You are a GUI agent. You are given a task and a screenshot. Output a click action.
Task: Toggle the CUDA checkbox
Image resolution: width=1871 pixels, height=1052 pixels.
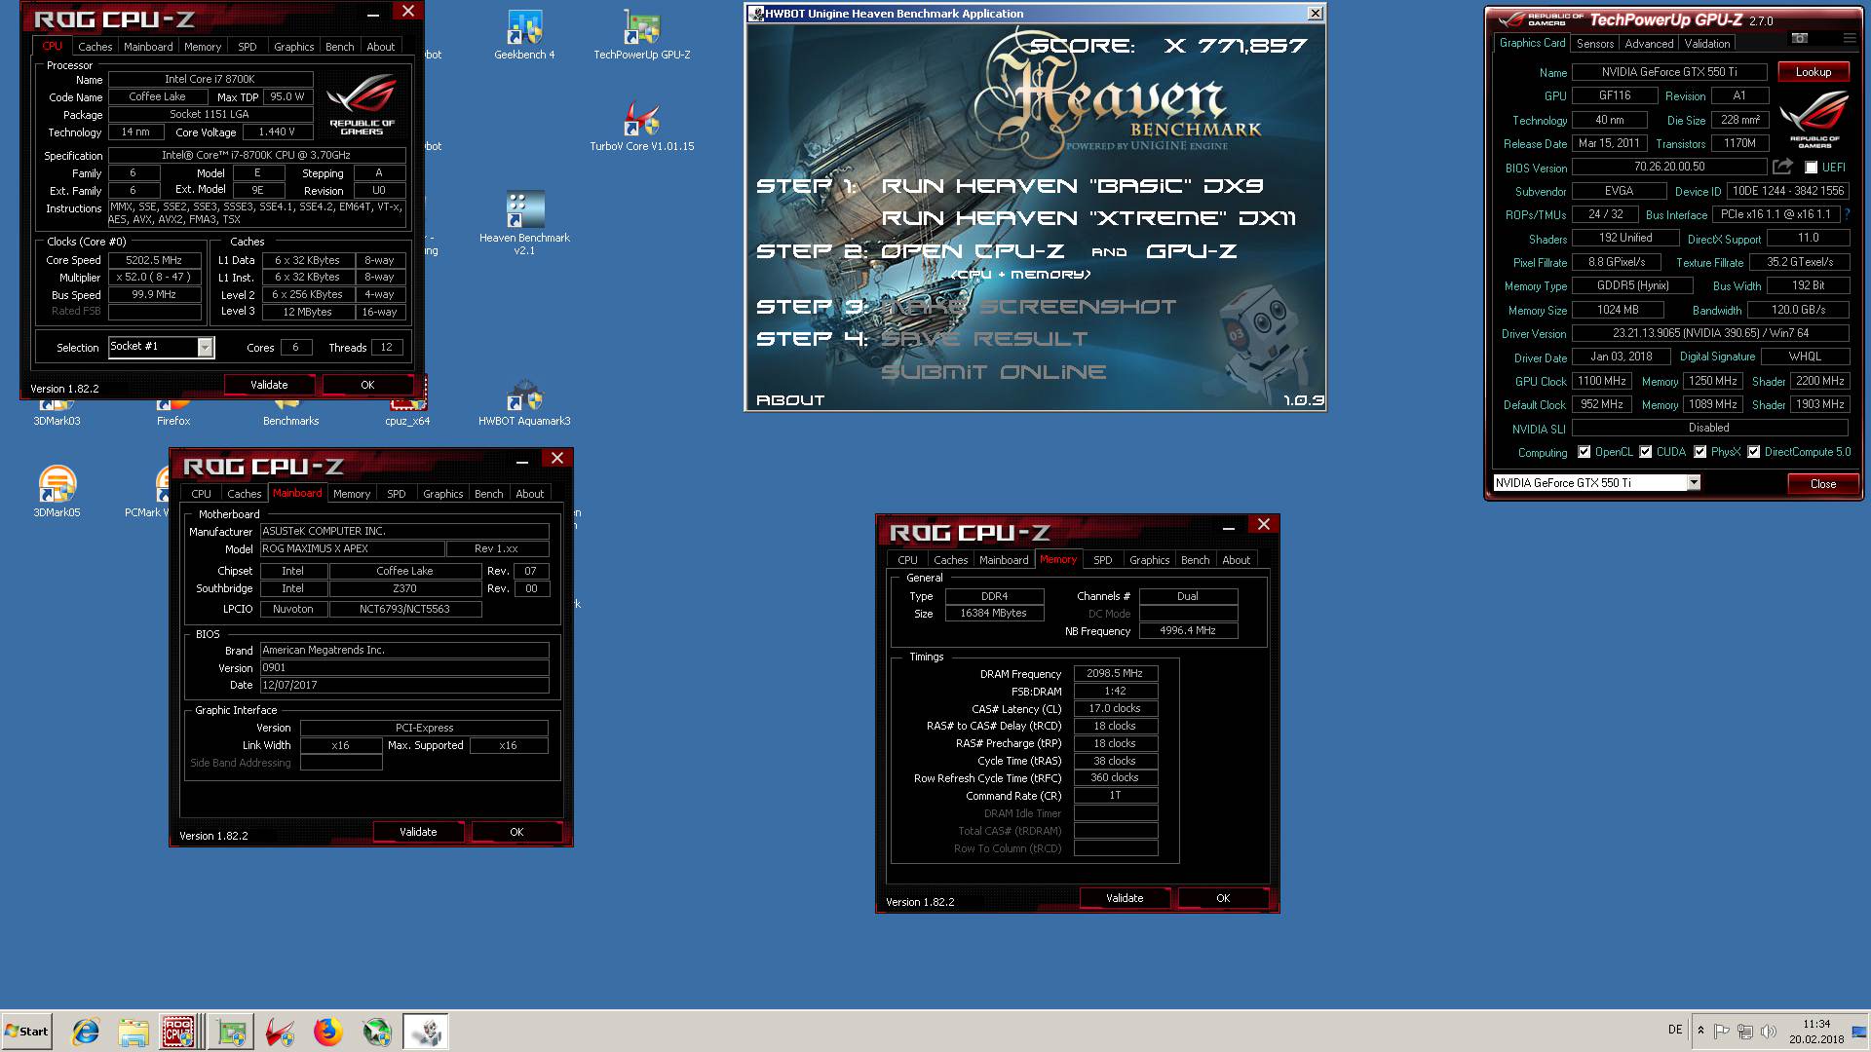point(1645,452)
